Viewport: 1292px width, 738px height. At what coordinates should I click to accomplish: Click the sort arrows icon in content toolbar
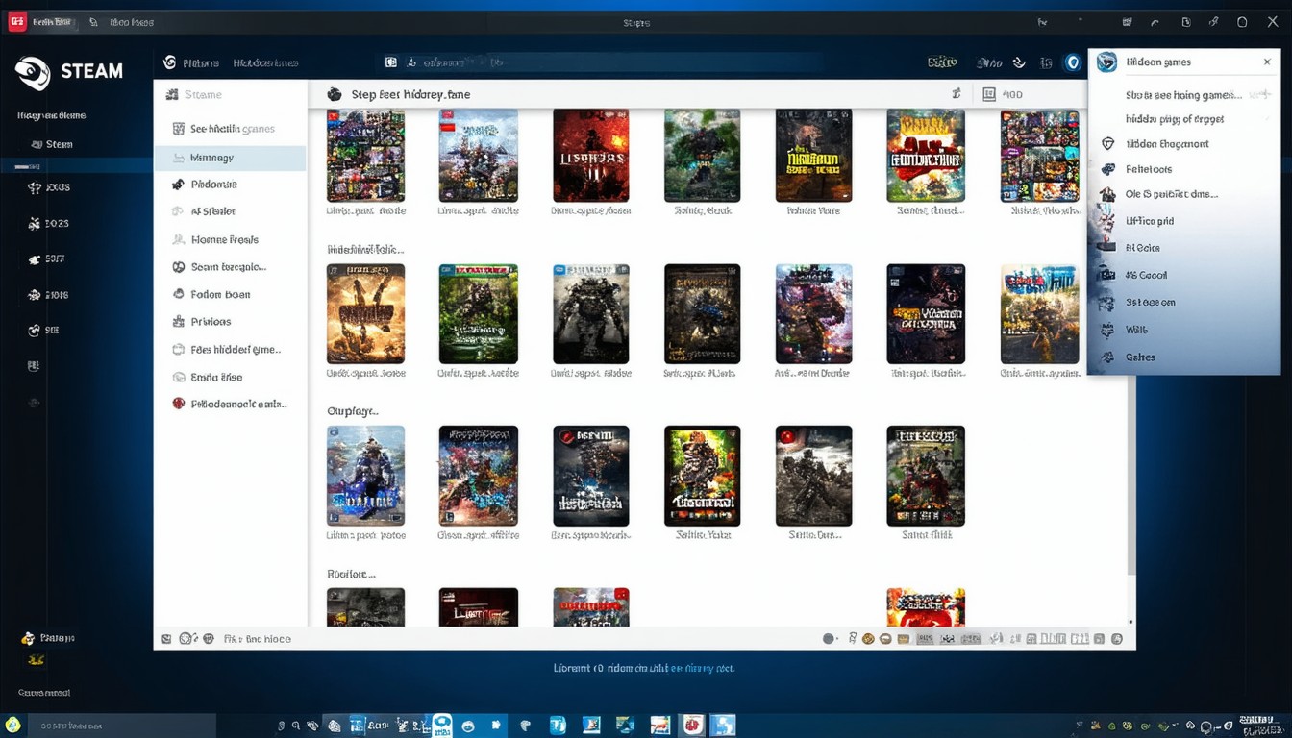tap(956, 94)
